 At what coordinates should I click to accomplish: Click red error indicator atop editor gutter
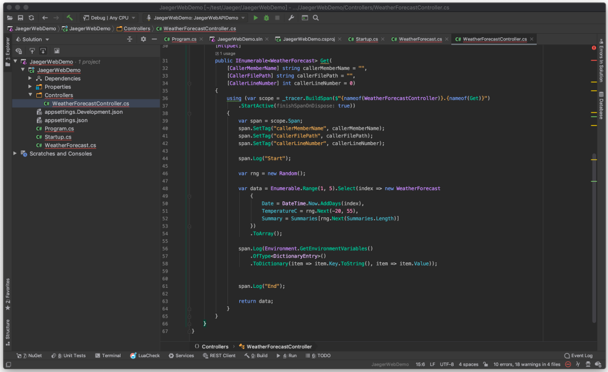(594, 48)
